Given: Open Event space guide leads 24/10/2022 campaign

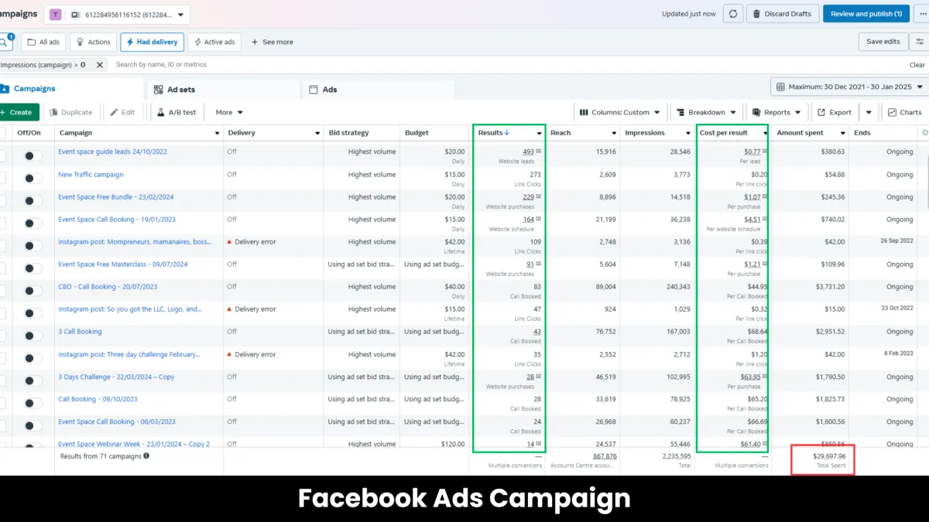Looking at the screenshot, I should click(x=112, y=152).
